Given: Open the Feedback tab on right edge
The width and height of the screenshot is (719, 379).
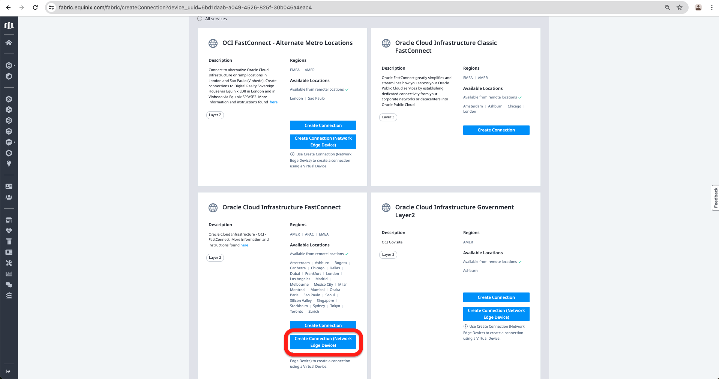Looking at the screenshot, I should coord(715,198).
